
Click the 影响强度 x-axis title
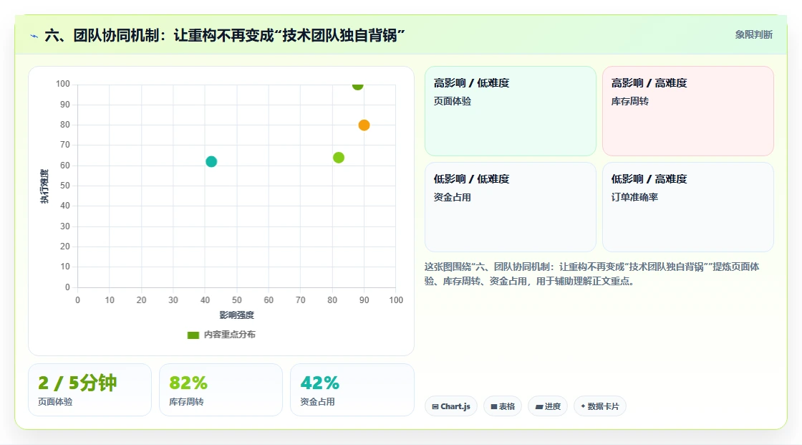coord(237,315)
